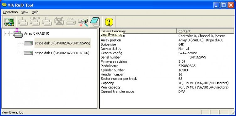
Task: Click the Cylinder number row label
Action: point(113,70)
